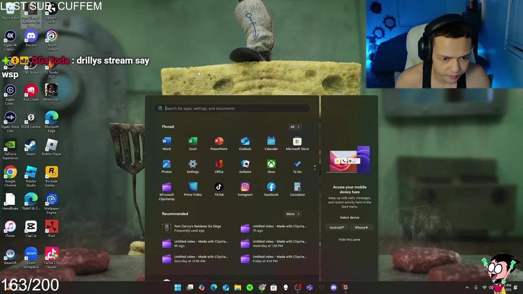Screen dimensions: 523x294
Task: Select Google Chrome desktop shortcut
Action: click(x=10, y=177)
